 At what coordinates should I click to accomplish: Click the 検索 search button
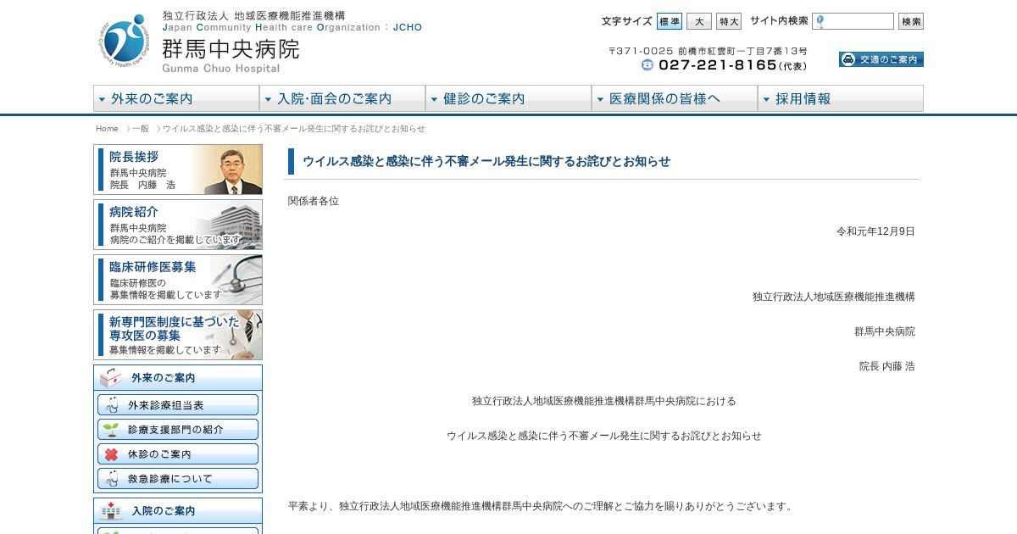tap(911, 21)
